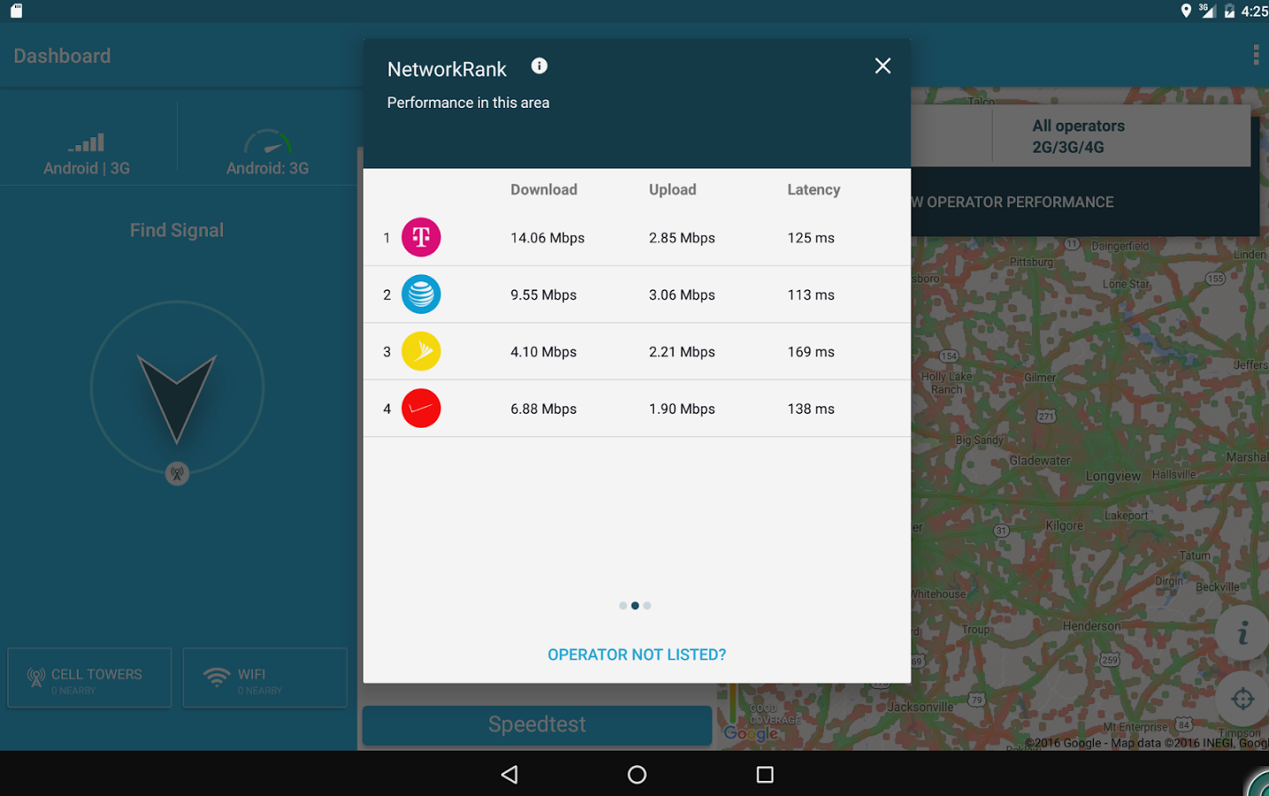This screenshot has height=796, width=1269.
Task: Select the Android 3G signal strength tab
Action: (x=87, y=153)
